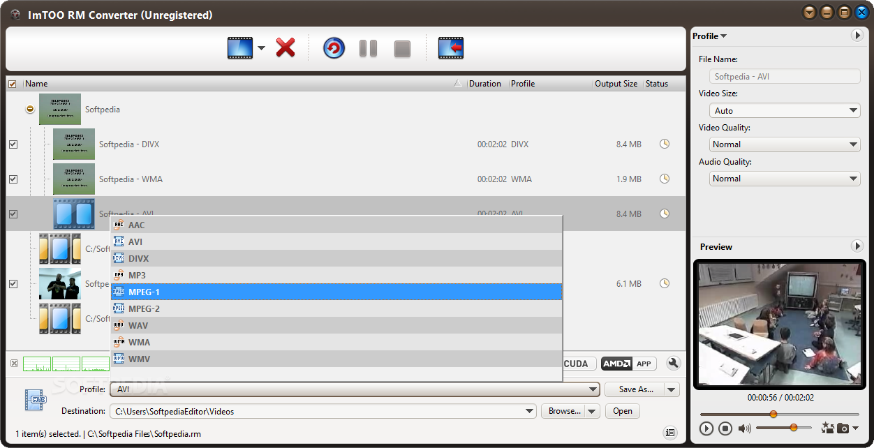The image size is (874, 448).
Task: Click status clock icon of 6.1 MB row
Action: click(665, 283)
